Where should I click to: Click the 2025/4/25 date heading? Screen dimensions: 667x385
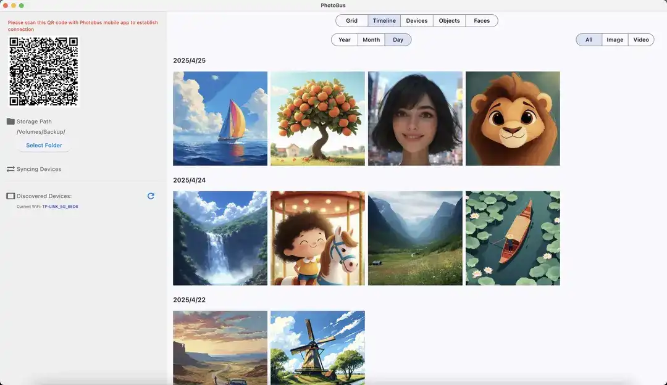[190, 60]
